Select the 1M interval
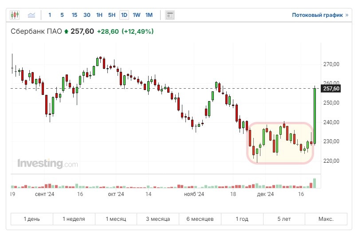 tap(149, 15)
